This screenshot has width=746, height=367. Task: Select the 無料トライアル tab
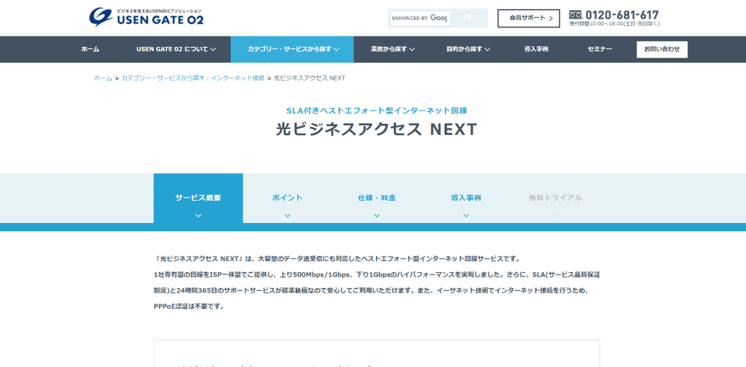(555, 198)
